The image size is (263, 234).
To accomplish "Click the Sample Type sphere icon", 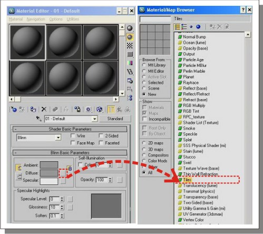I will (130, 28).
